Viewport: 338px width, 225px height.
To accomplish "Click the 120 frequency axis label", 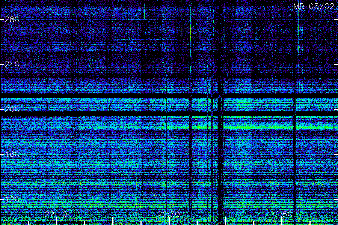I will tap(12, 199).
